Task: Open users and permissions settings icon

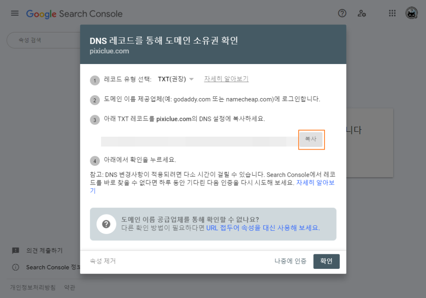Action: pyautogui.click(x=362, y=13)
